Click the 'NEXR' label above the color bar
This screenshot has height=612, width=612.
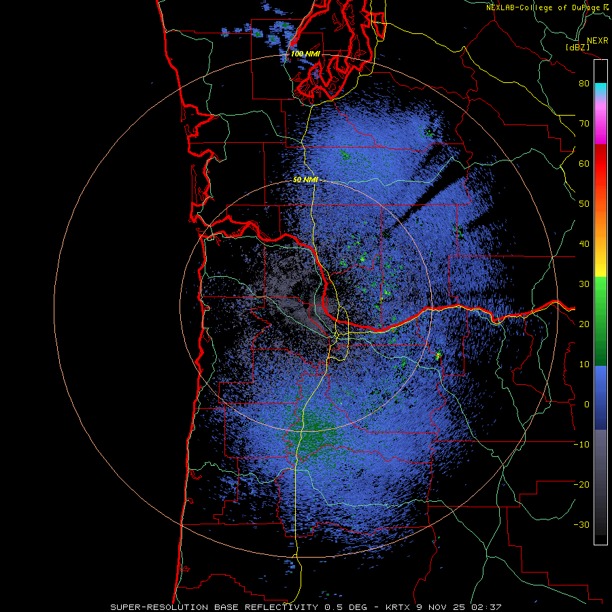pyautogui.click(x=598, y=41)
